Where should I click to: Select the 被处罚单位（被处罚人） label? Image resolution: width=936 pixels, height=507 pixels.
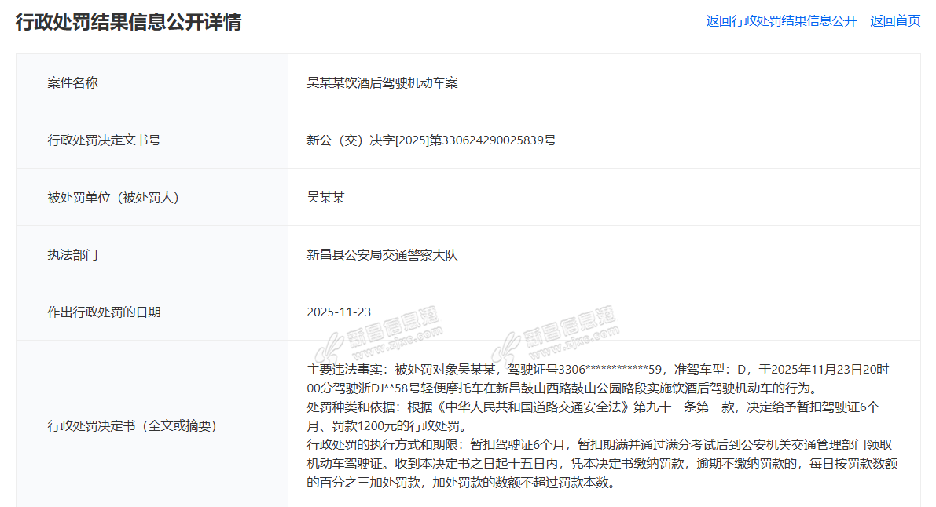coord(113,198)
